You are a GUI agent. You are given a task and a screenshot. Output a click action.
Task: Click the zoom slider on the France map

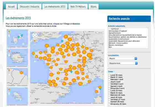tap(35, 45)
